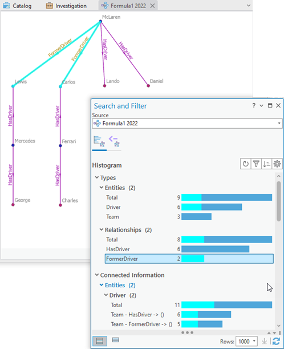284x349 pixels.
Task: Click the three-dot pane splitter handle
Action: tap(187, 332)
